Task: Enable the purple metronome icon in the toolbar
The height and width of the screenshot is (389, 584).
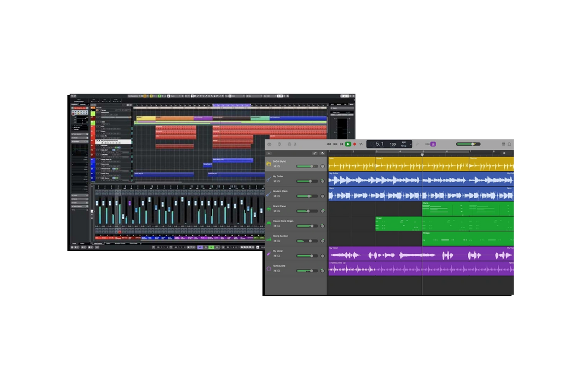Action: [x=433, y=144]
